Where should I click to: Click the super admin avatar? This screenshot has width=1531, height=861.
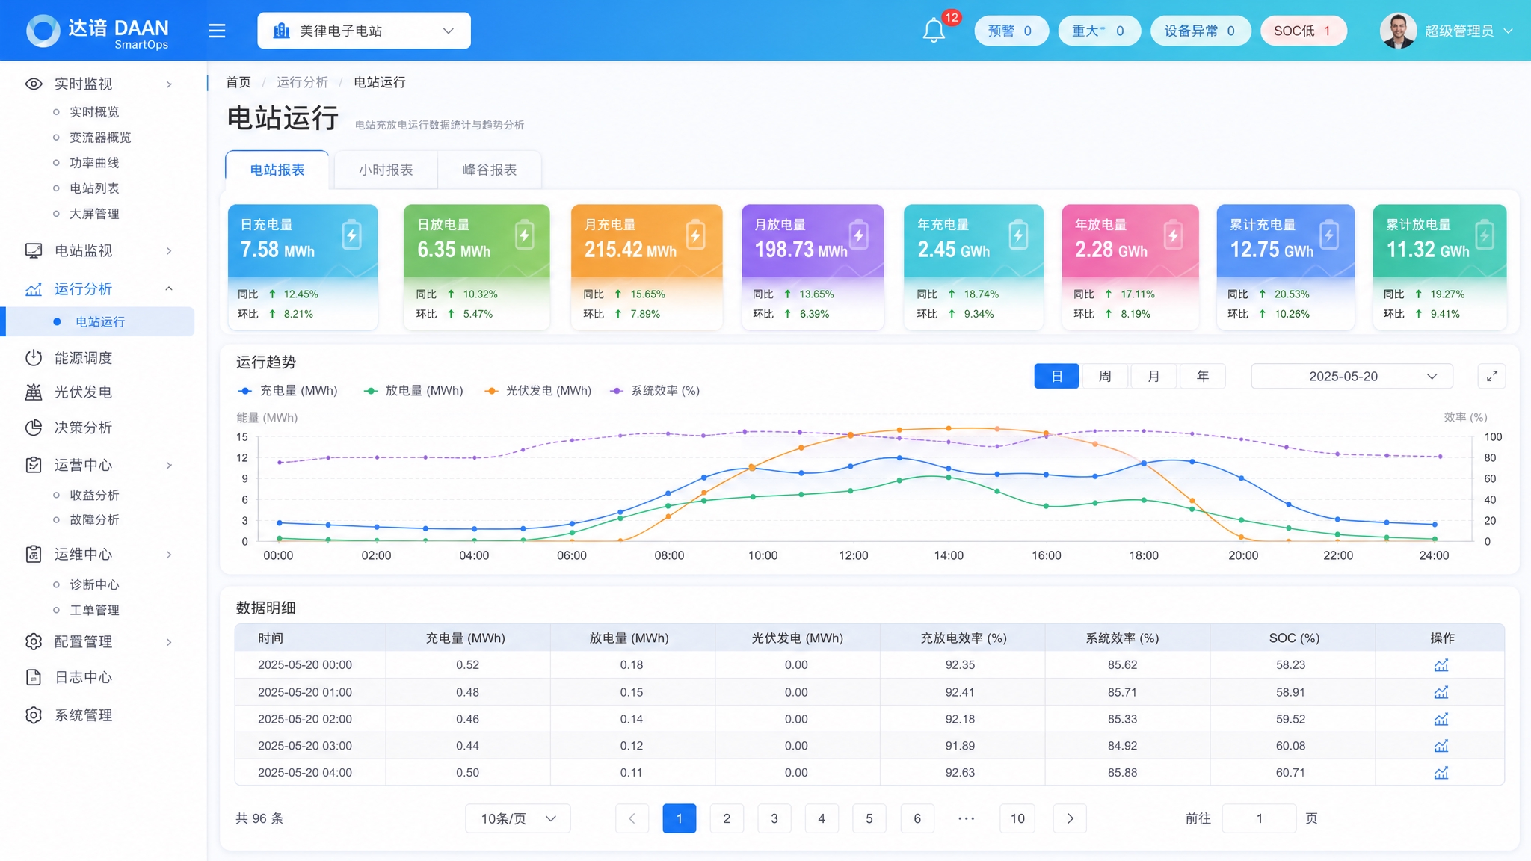coord(1398,31)
